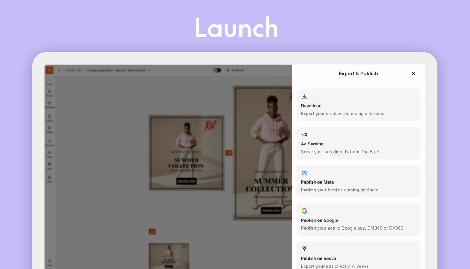This screenshot has height=269, width=470.
Task: Click the Veeva logo icon
Action: pyautogui.click(x=304, y=249)
